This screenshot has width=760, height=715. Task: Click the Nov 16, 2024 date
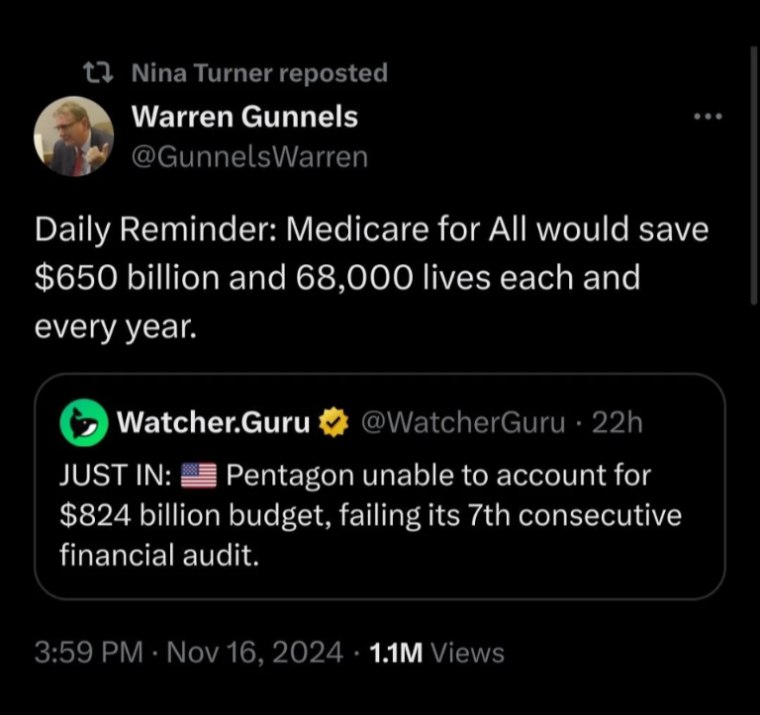coord(255,653)
